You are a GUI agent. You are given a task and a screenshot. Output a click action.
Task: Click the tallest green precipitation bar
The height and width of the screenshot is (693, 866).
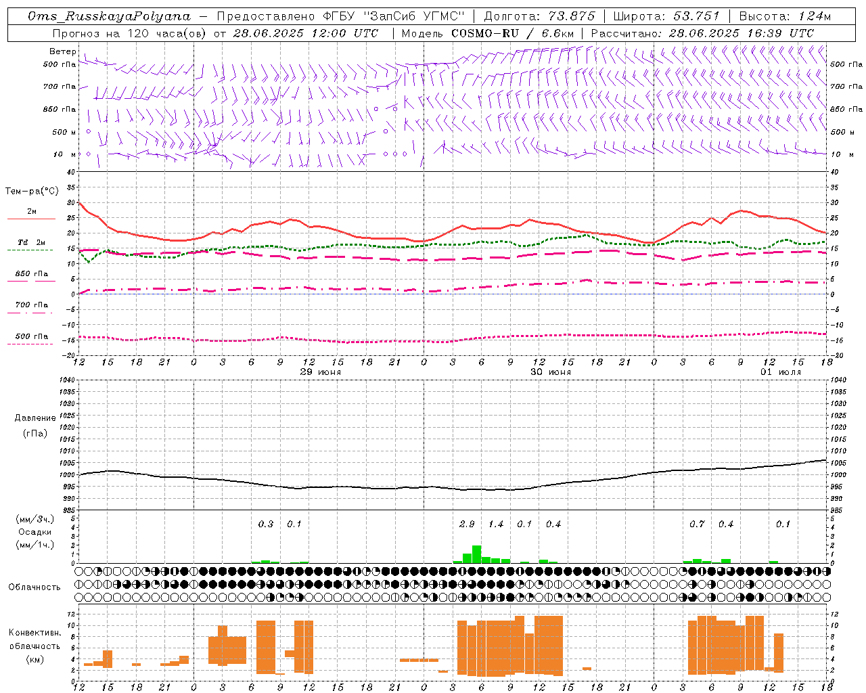point(477,554)
